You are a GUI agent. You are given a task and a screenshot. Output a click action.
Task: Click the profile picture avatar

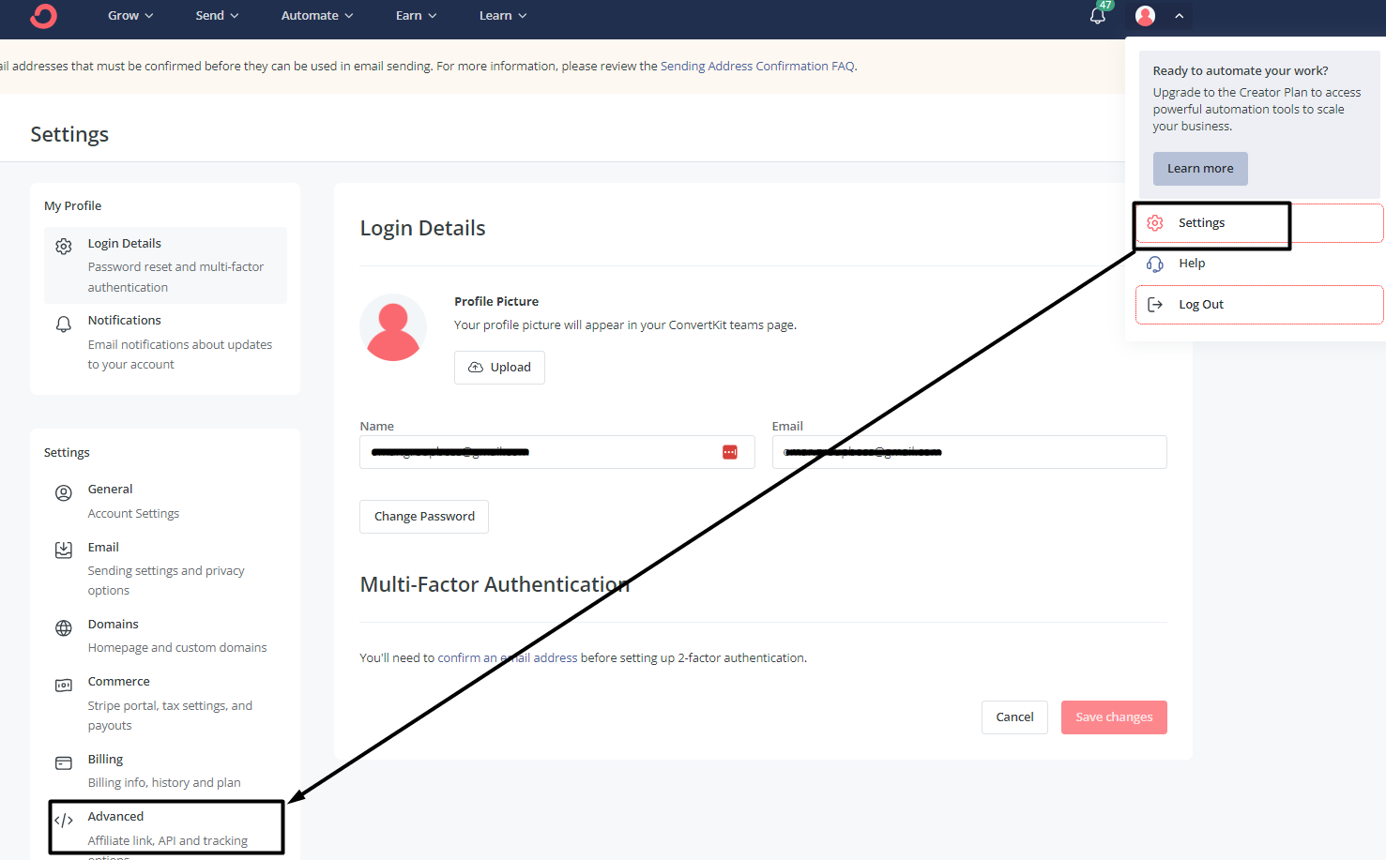click(393, 327)
